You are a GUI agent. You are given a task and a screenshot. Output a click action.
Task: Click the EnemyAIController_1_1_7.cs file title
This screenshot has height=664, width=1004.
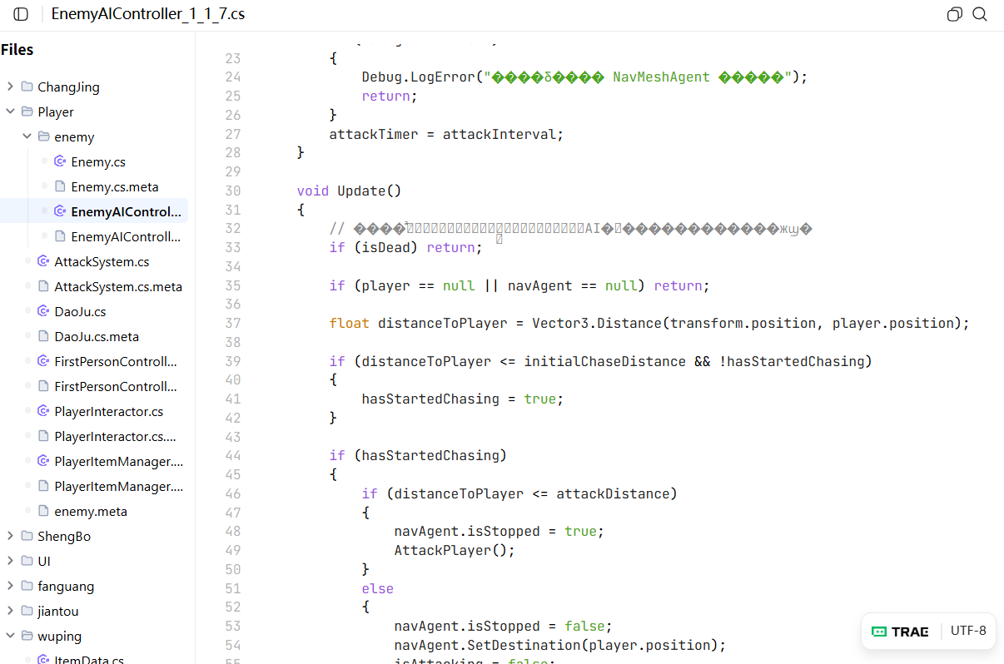pos(148,14)
